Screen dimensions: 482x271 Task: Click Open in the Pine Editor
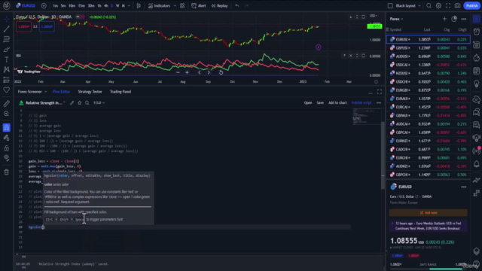click(308, 103)
